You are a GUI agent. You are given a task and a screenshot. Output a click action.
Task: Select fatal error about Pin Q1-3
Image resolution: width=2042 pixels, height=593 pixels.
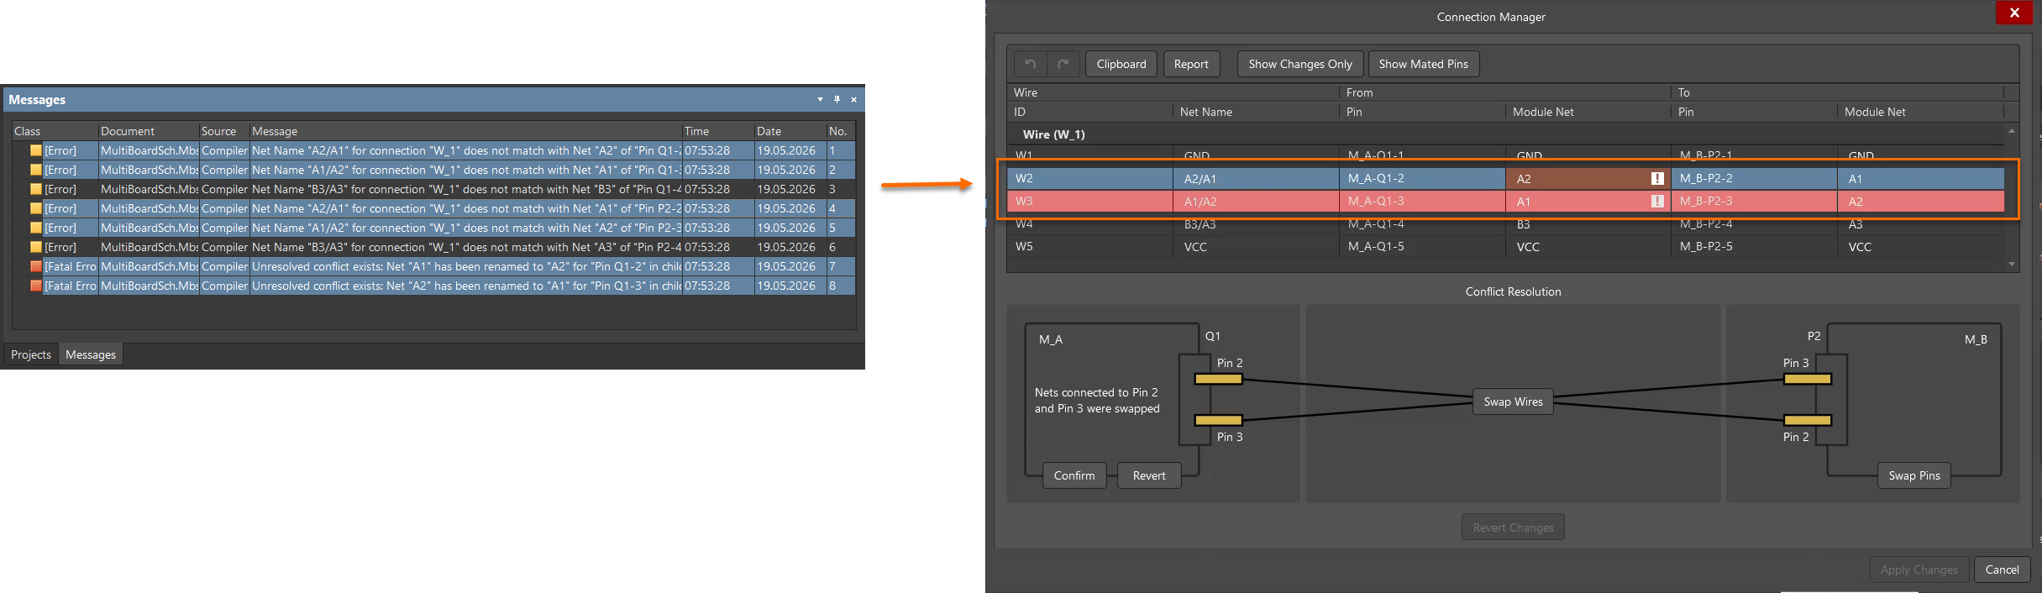click(434, 286)
